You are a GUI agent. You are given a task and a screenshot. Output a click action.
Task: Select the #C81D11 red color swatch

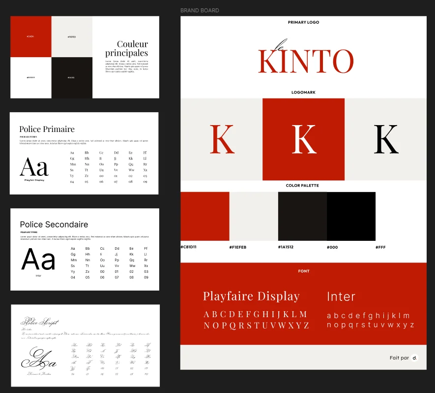tap(205, 216)
